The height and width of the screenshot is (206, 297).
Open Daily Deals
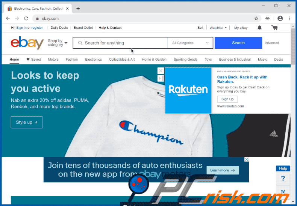[x=59, y=28]
